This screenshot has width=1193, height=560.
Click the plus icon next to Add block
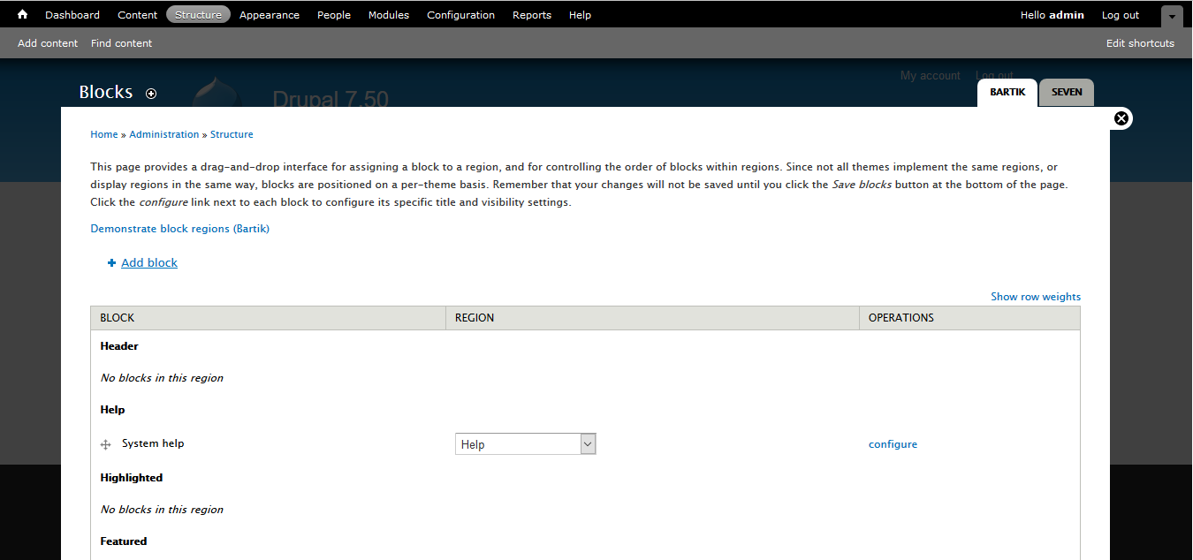tap(111, 262)
